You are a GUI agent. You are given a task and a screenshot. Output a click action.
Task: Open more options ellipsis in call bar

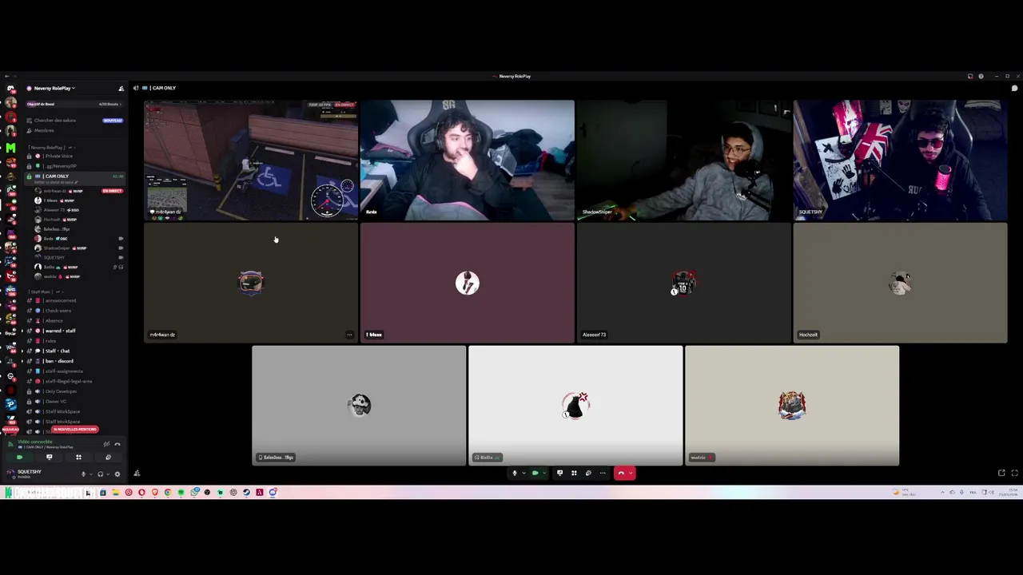click(603, 473)
